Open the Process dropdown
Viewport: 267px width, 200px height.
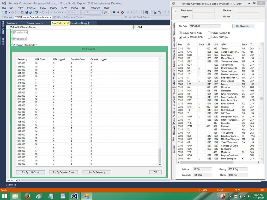pyautogui.click(x=51, y=17)
